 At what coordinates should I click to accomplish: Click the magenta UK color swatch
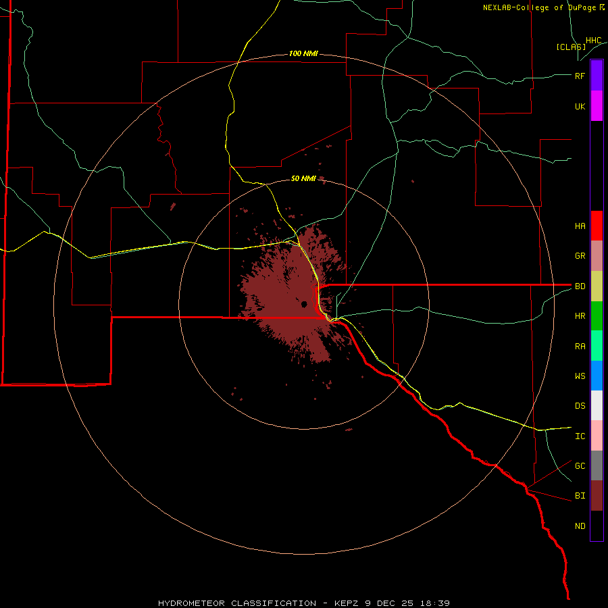[x=597, y=106]
